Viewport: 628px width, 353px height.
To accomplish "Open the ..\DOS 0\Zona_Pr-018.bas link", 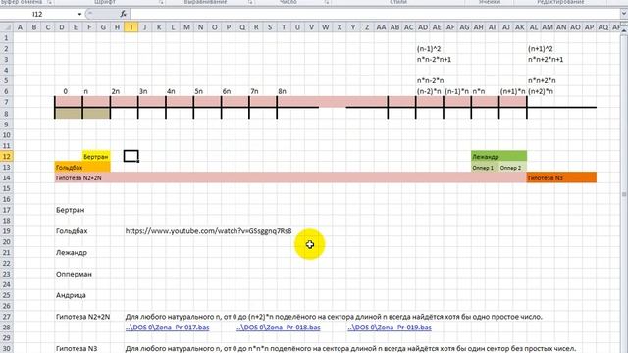I will pyautogui.click(x=279, y=327).
